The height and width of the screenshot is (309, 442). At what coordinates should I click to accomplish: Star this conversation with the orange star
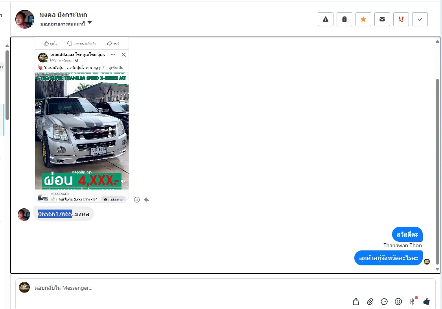click(363, 19)
